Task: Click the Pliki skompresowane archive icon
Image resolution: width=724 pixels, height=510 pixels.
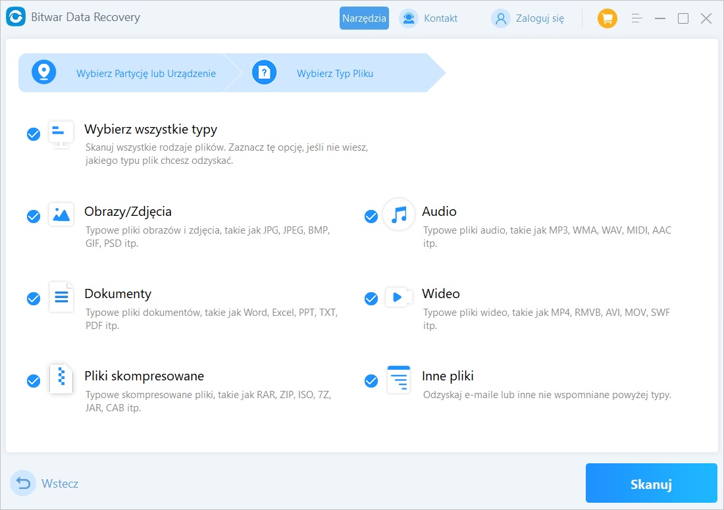Action: [x=61, y=379]
